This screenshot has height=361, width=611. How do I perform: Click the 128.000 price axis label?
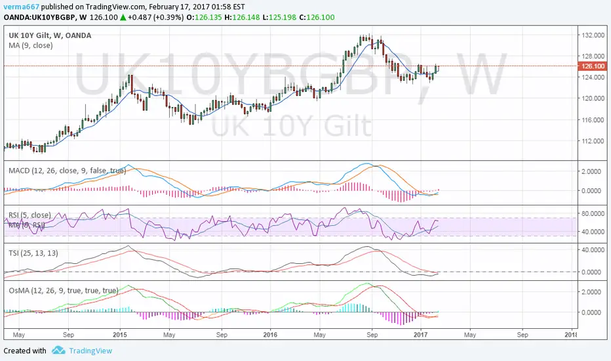point(593,56)
